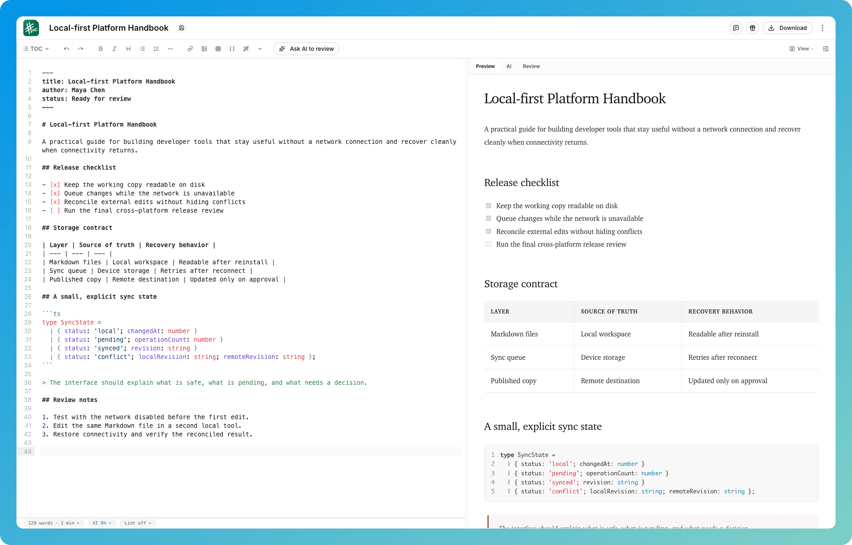Click the preview code block's SyncState line
Image resolution: width=852 pixels, height=545 pixels.
[x=528, y=455]
